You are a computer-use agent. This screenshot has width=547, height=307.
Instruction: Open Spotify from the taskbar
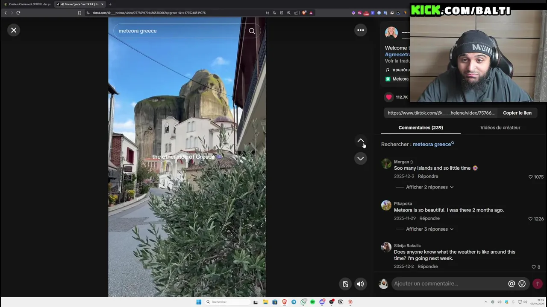tap(312, 302)
